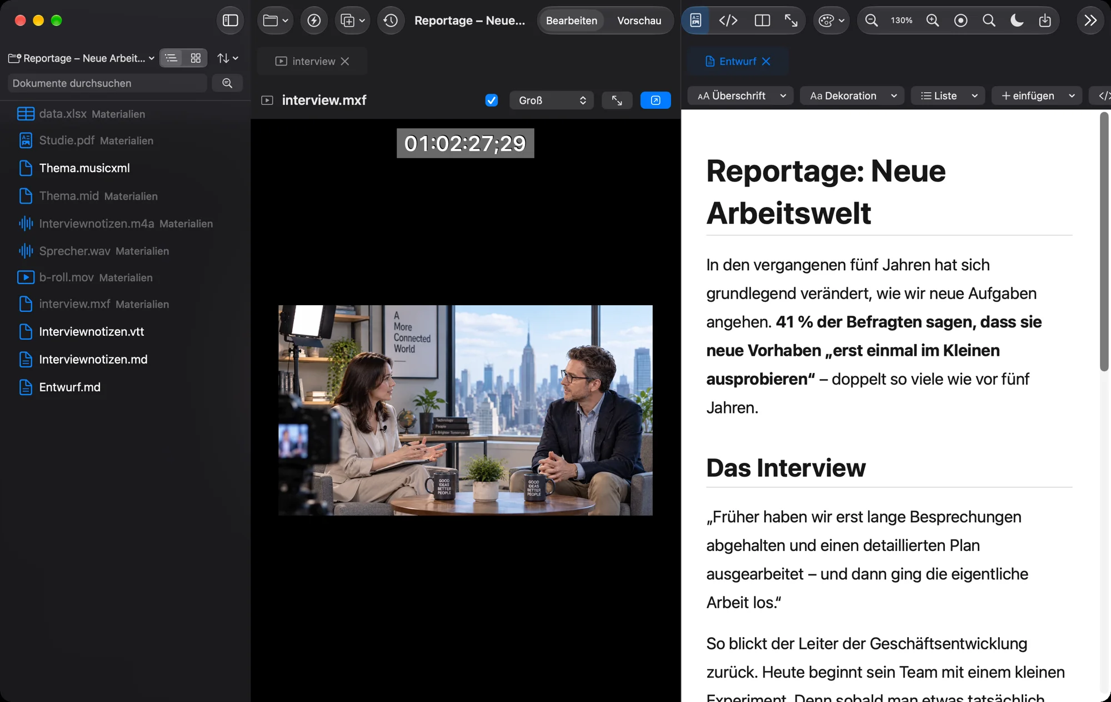Zoom in with the plus magnifier
Viewport: 1111px width, 702px height.
click(x=933, y=21)
